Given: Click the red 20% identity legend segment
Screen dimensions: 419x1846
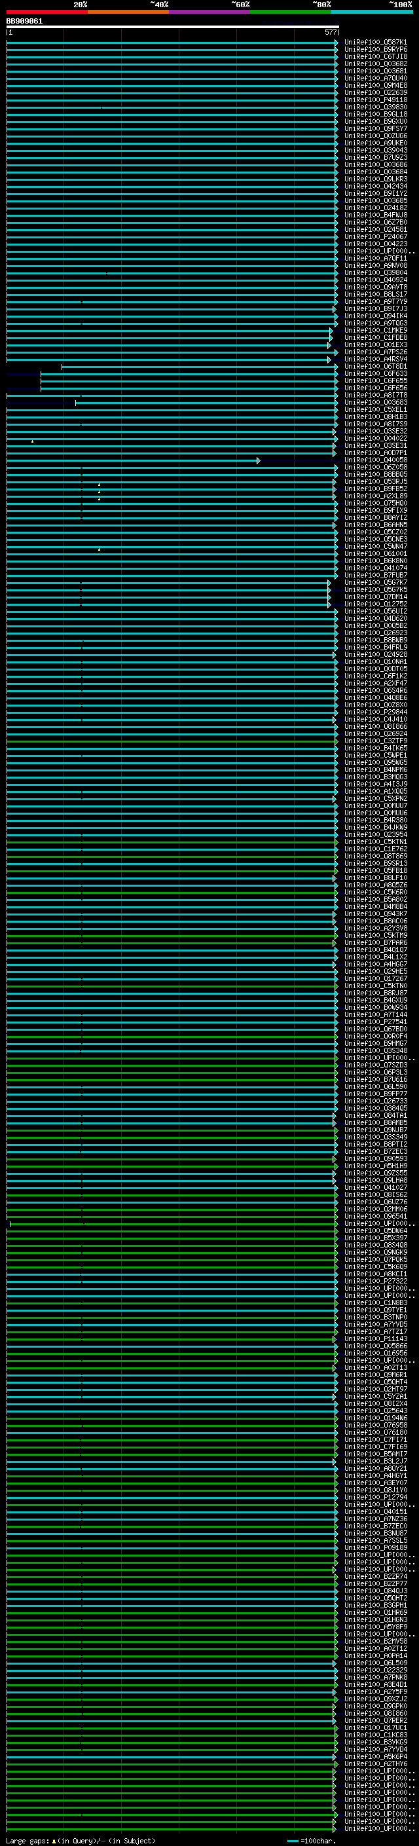Looking at the screenshot, I should pos(46,12).
